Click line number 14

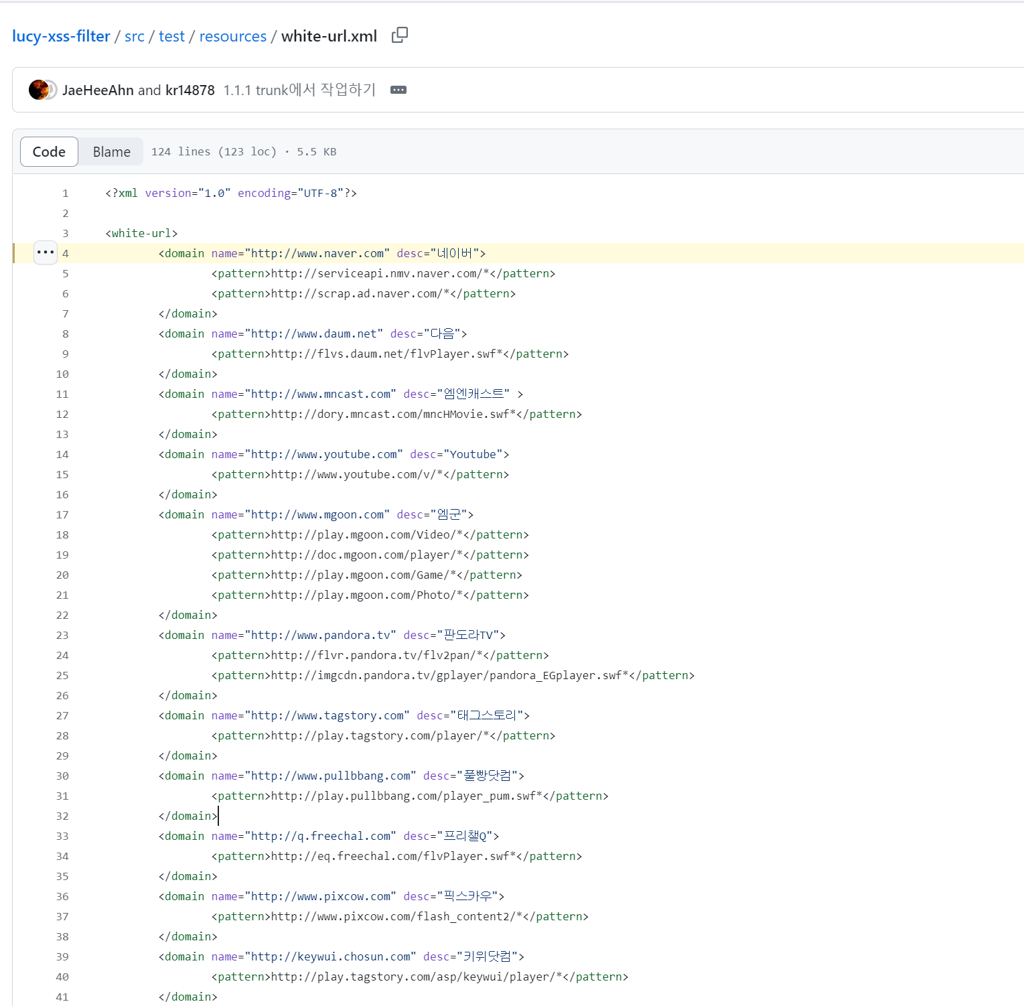(x=62, y=454)
